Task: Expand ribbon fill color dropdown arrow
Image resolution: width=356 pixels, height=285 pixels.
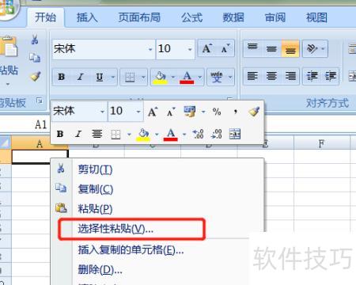Action: [173, 77]
